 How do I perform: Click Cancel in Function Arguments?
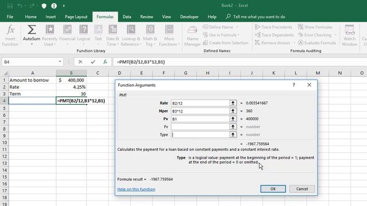(302, 189)
